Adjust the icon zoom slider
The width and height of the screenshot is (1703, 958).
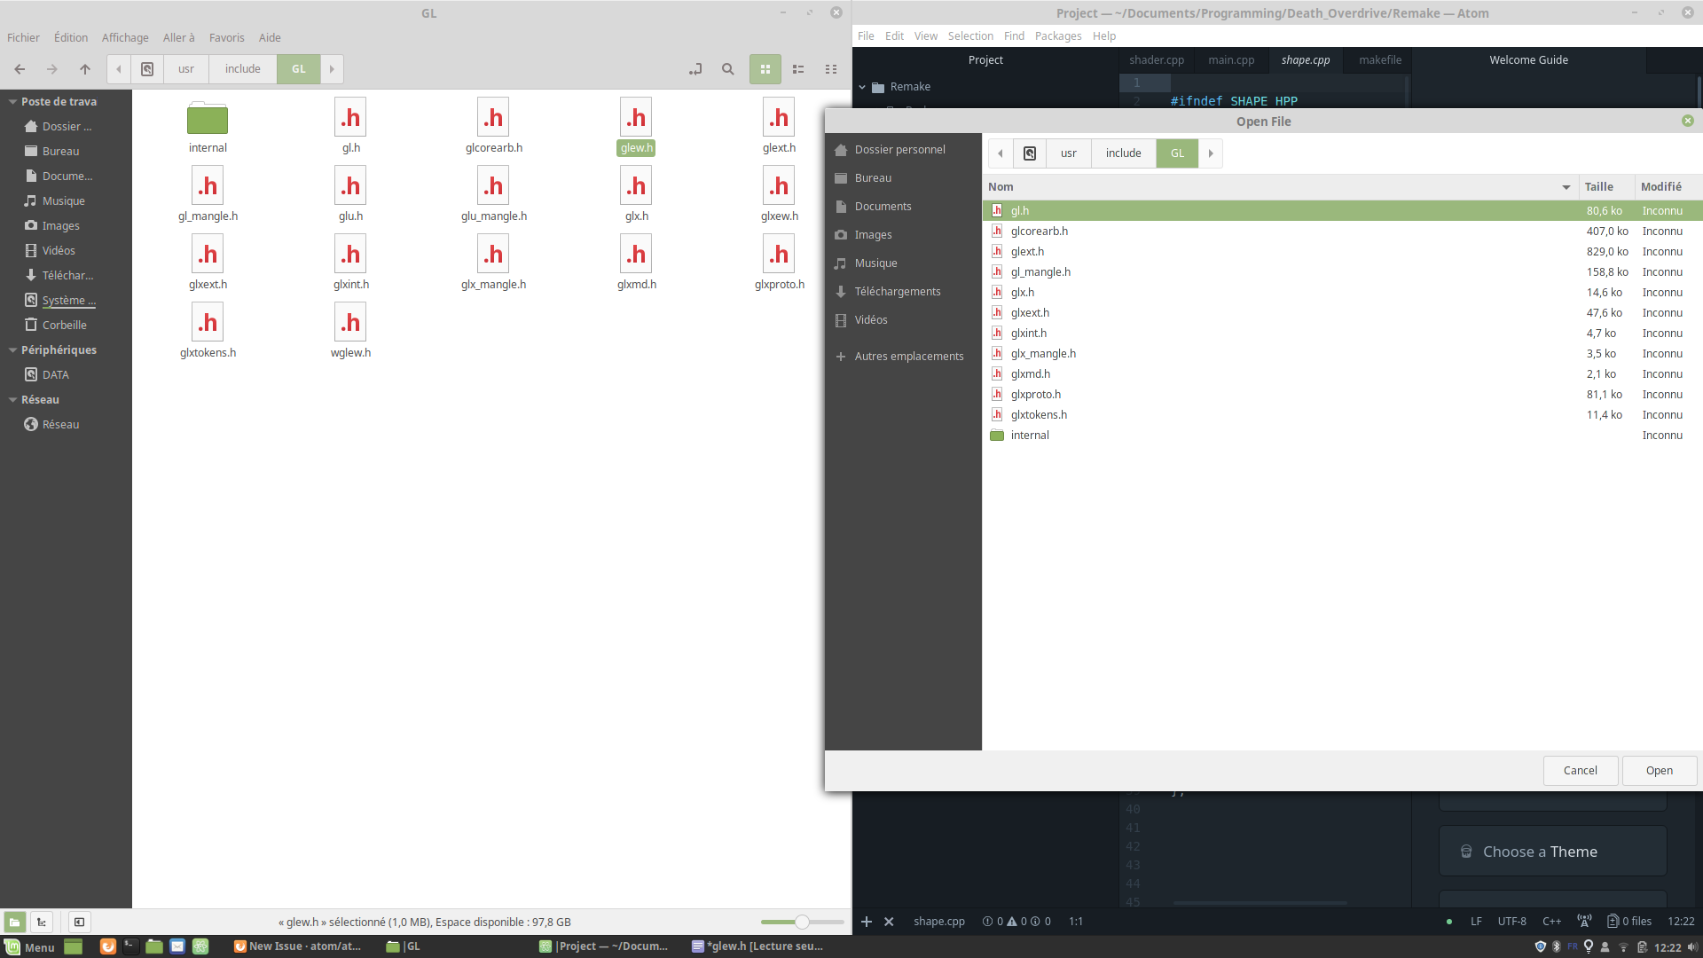click(802, 922)
